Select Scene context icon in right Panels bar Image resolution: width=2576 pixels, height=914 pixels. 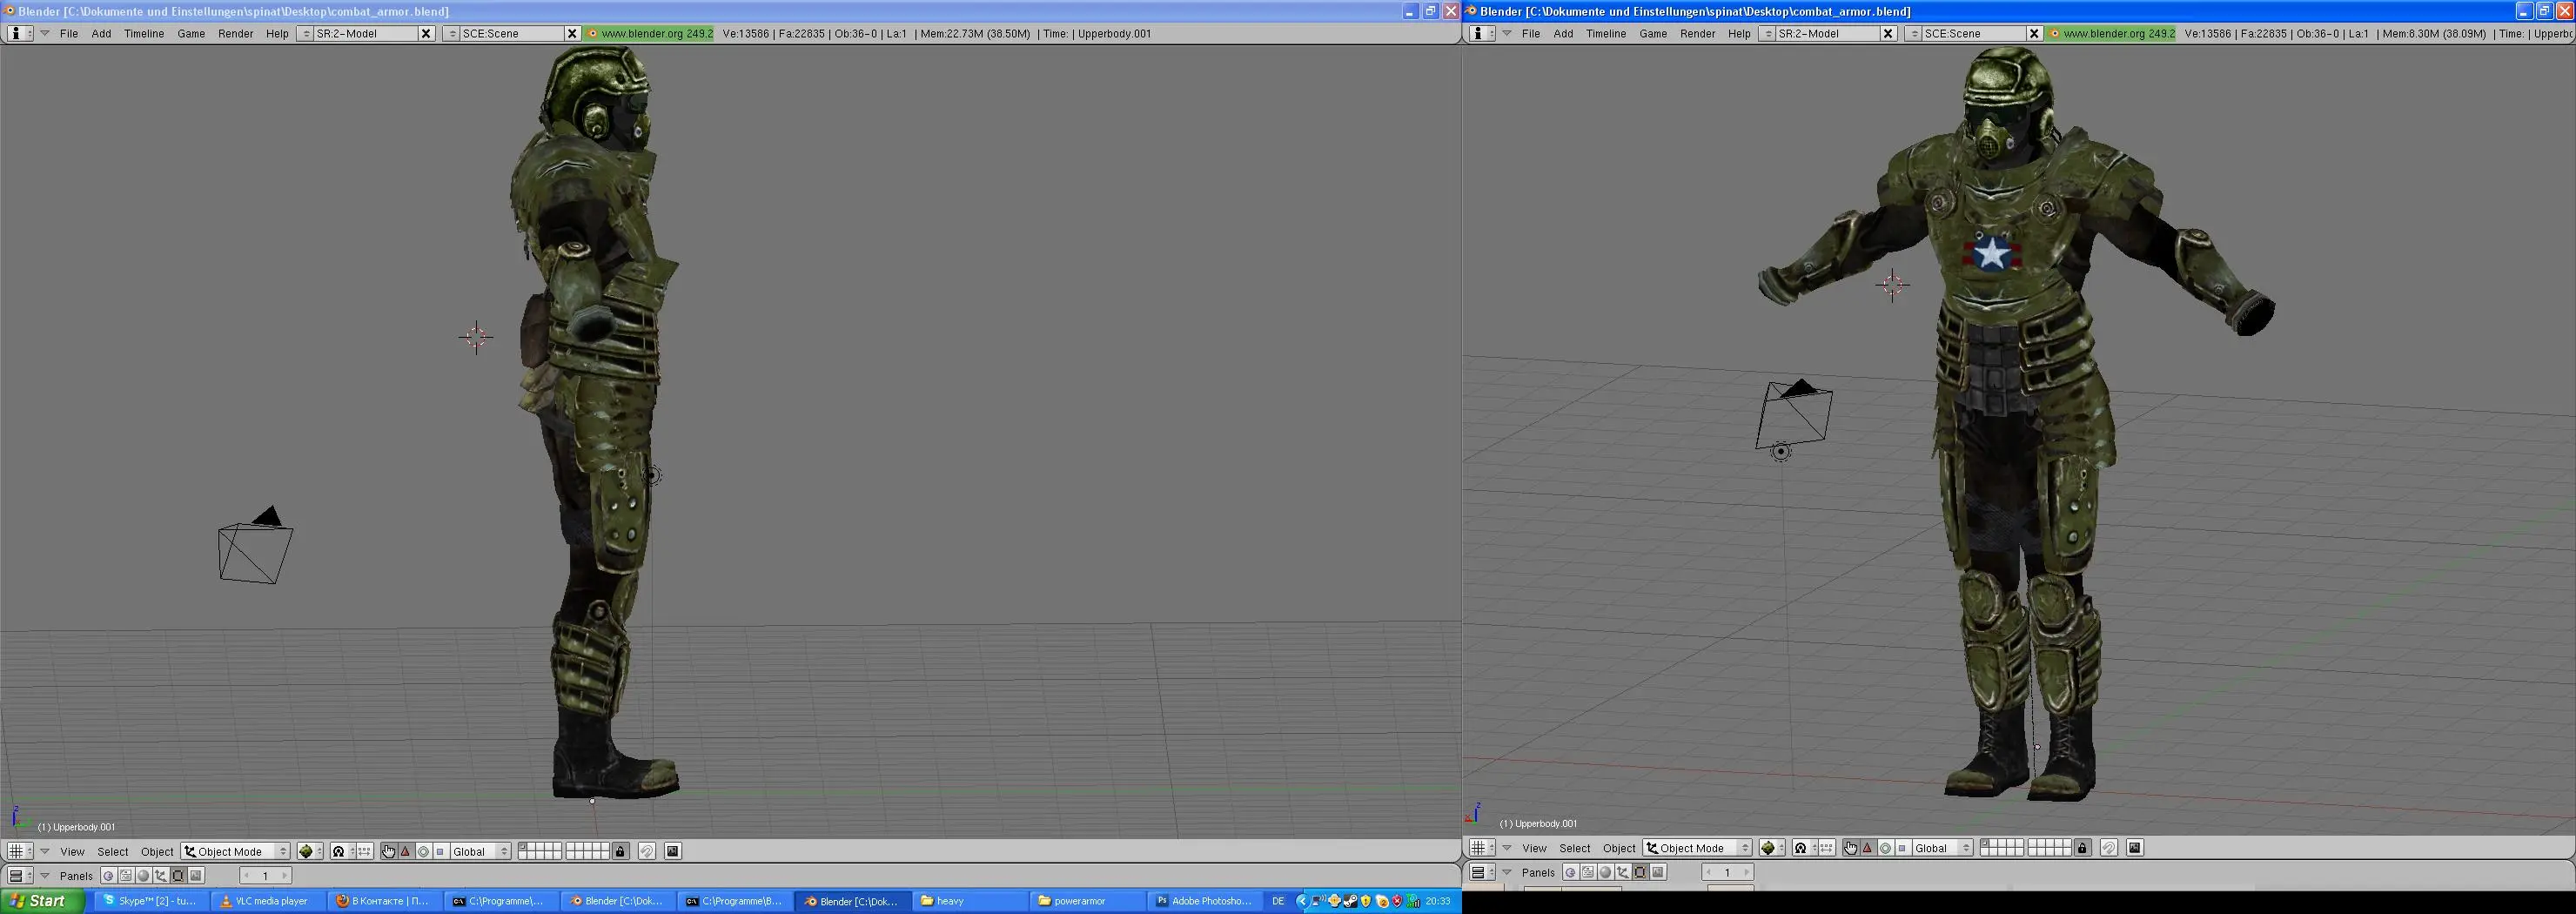[x=1658, y=872]
